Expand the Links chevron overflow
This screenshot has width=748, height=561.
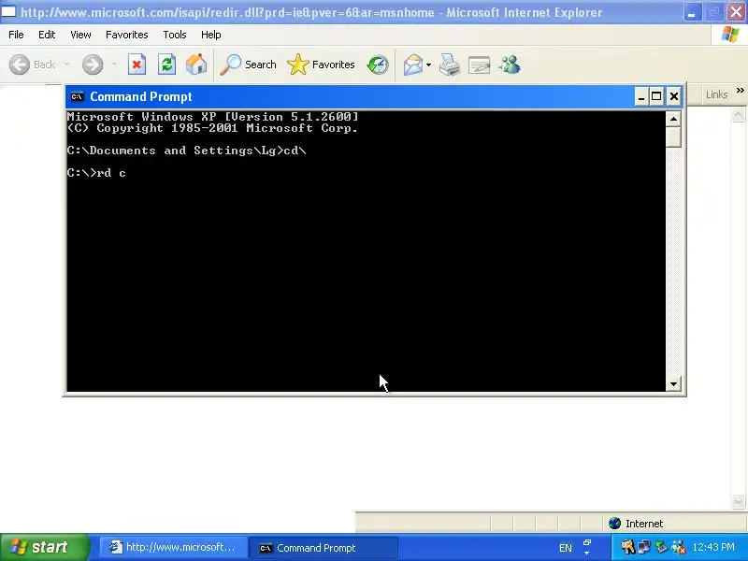[740, 90]
